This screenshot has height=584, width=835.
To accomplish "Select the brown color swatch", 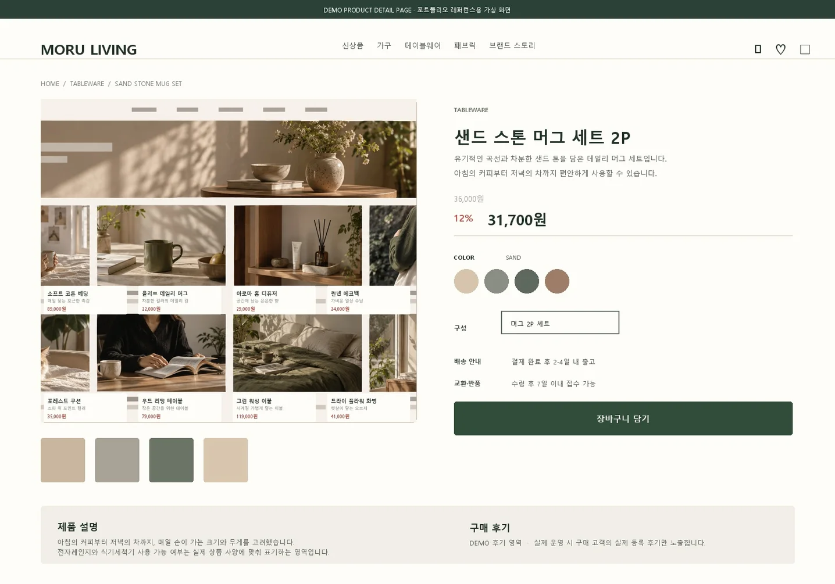I will point(557,281).
